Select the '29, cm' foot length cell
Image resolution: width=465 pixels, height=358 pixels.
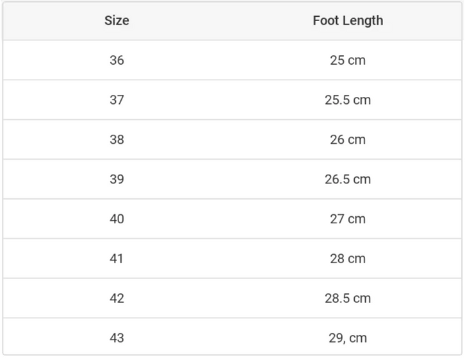pos(348,337)
